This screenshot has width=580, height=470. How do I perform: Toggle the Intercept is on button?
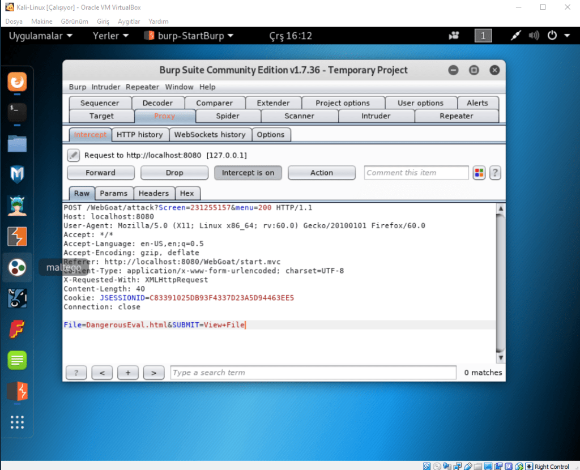coord(248,173)
